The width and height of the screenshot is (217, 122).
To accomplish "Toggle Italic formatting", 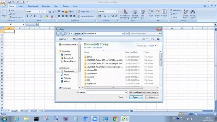I will pos(31,16).
